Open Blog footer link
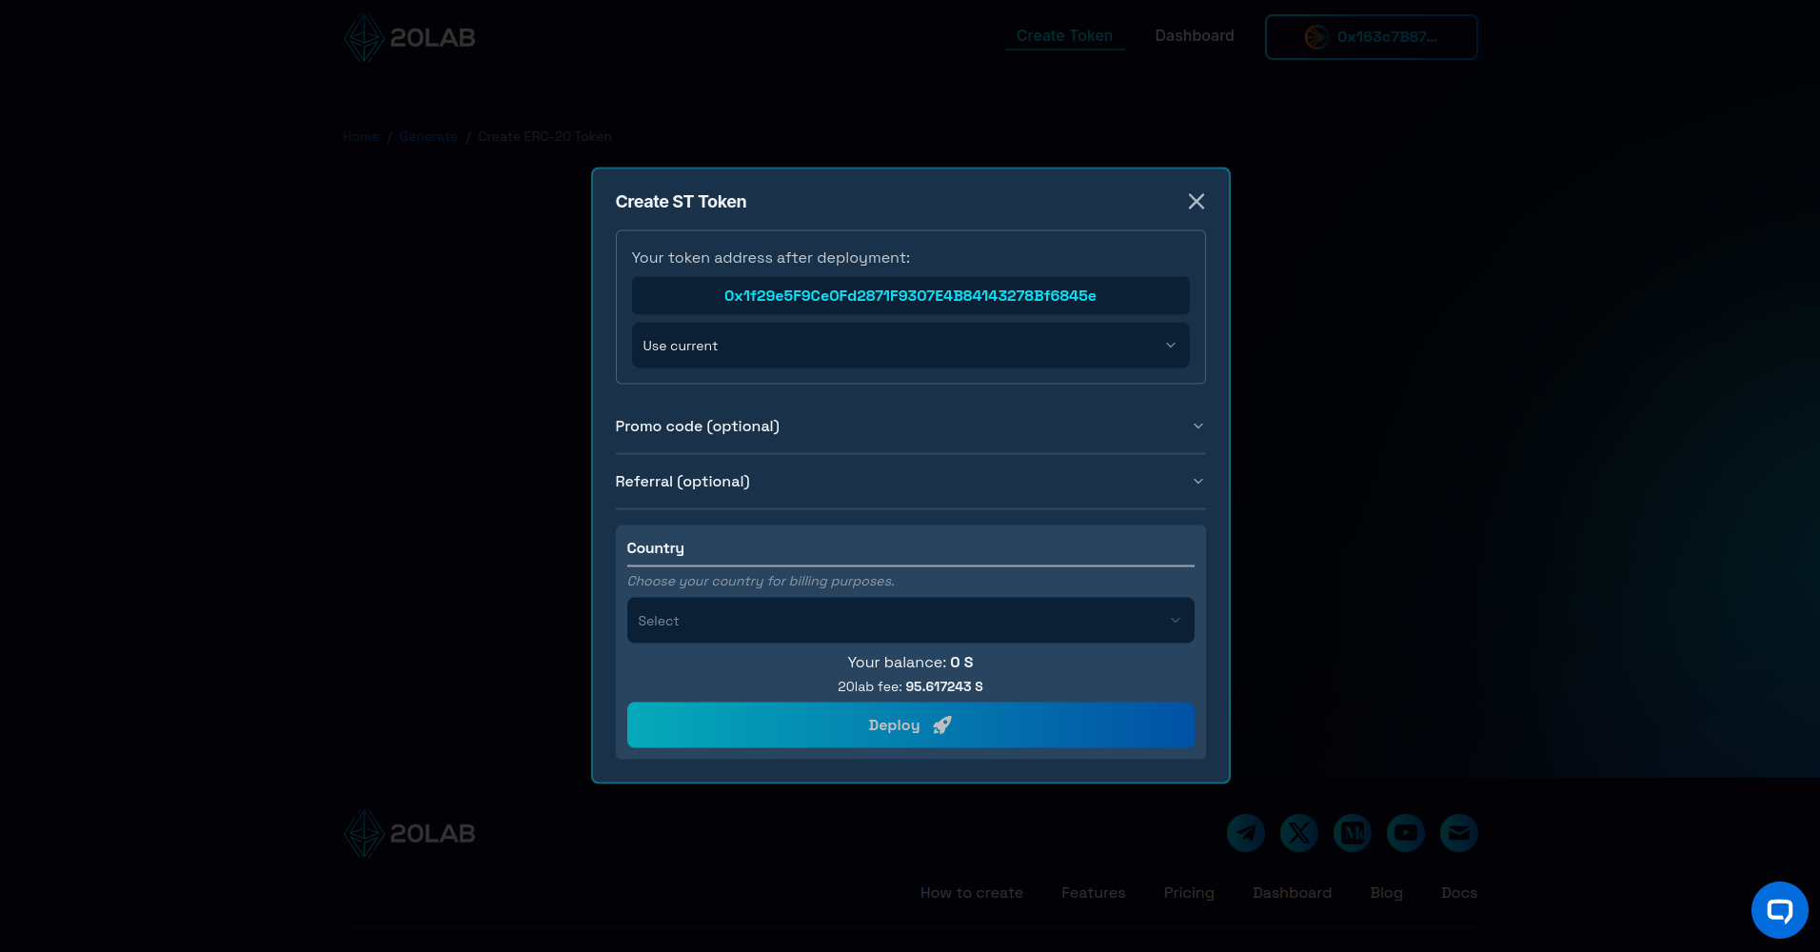 point(1386,893)
